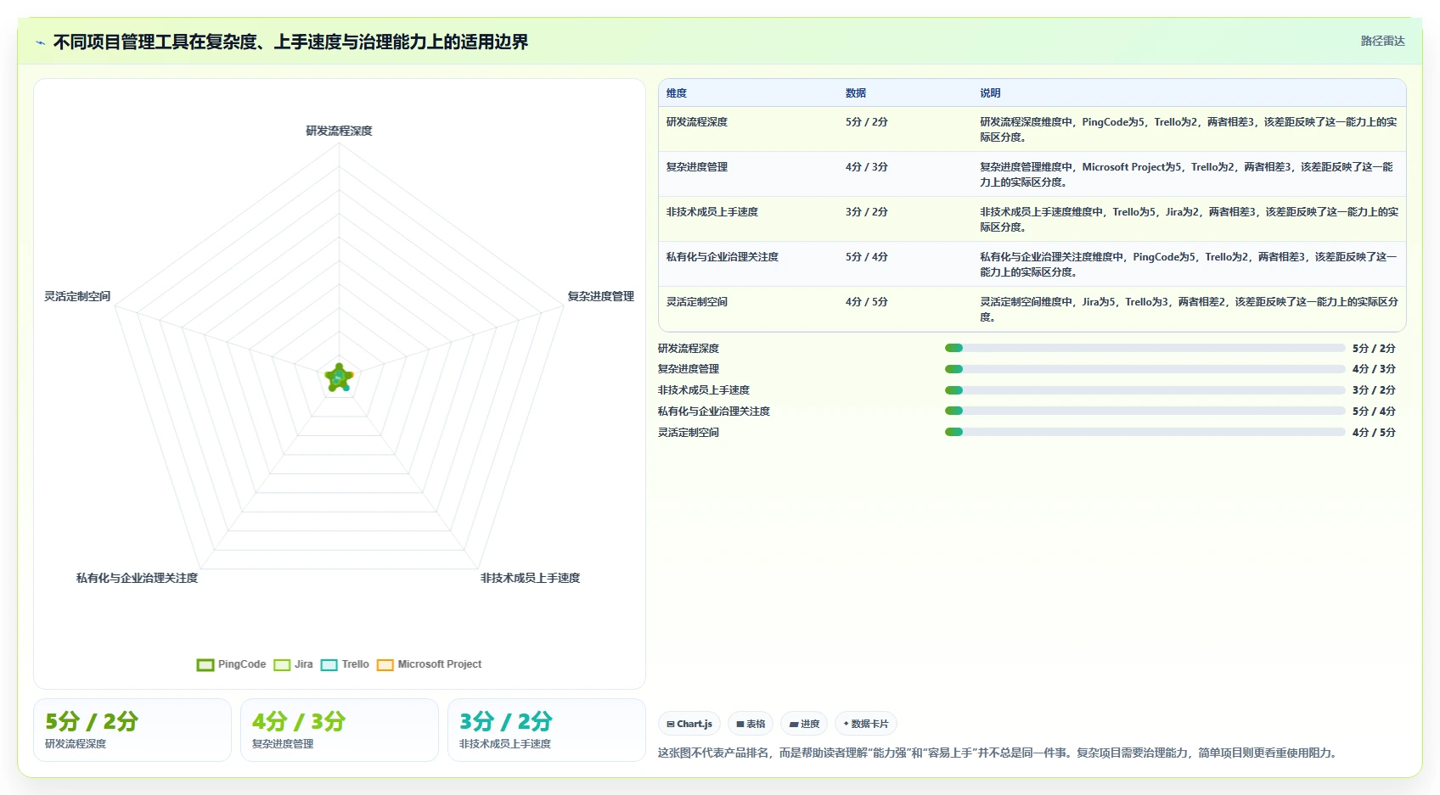Click the 研发流程深度 label beside its progress bar

pos(688,349)
